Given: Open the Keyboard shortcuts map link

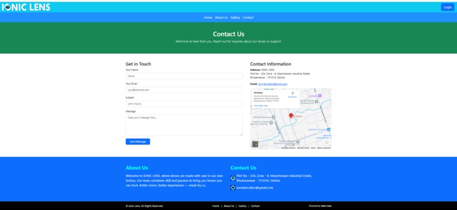Looking at the screenshot, I should [x=288, y=148].
